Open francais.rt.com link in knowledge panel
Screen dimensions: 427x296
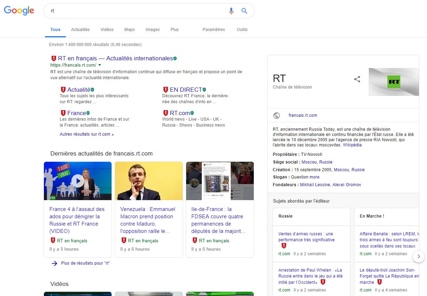click(303, 115)
